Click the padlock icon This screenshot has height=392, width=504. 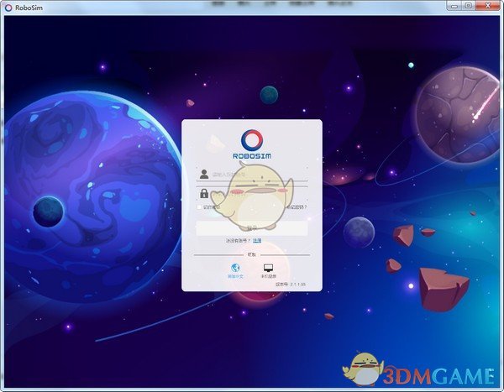204,193
